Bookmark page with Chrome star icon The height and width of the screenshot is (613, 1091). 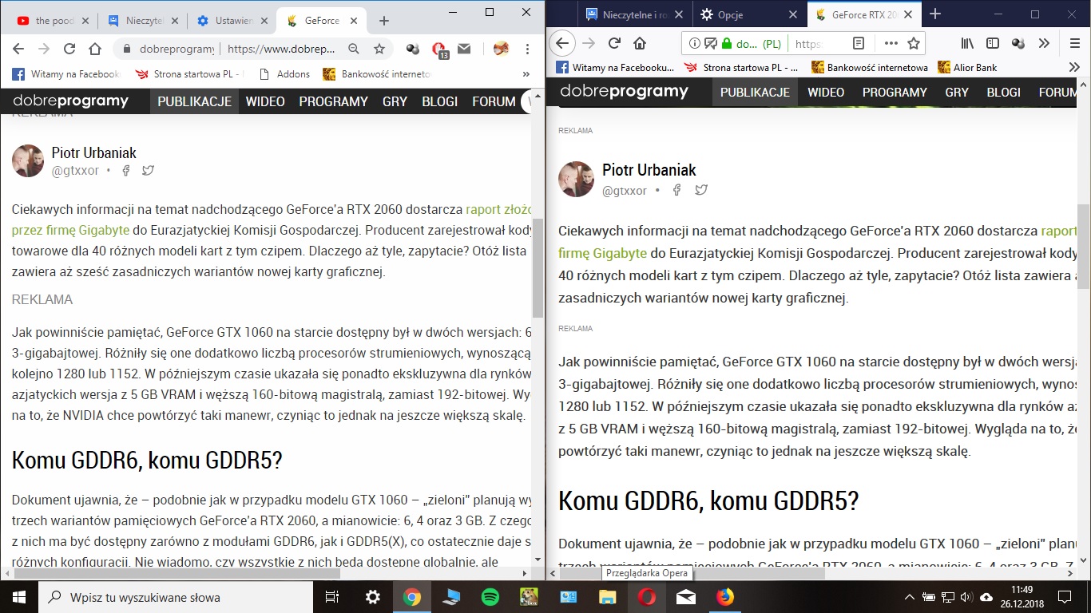[379, 49]
